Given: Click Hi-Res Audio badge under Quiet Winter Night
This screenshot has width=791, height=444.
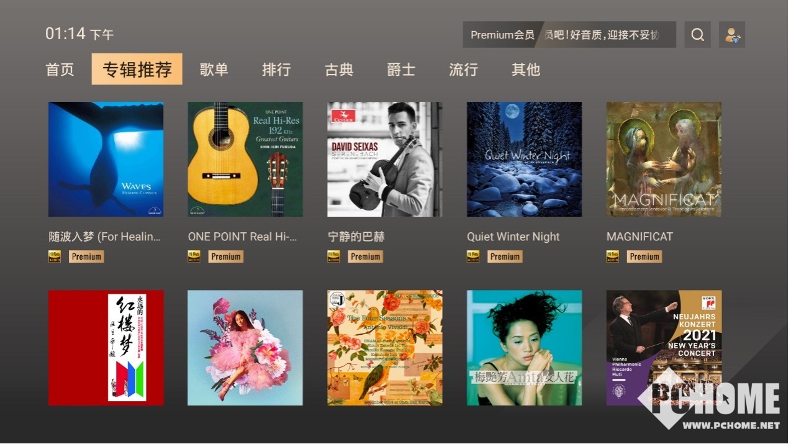Looking at the screenshot, I should pos(473,256).
